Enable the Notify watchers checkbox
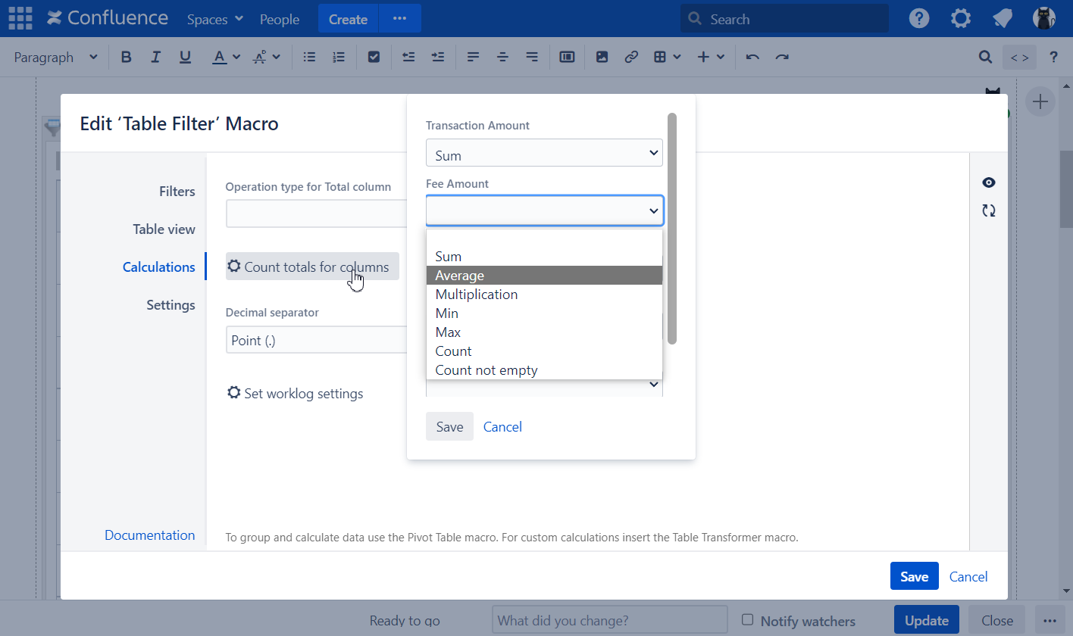 748,619
